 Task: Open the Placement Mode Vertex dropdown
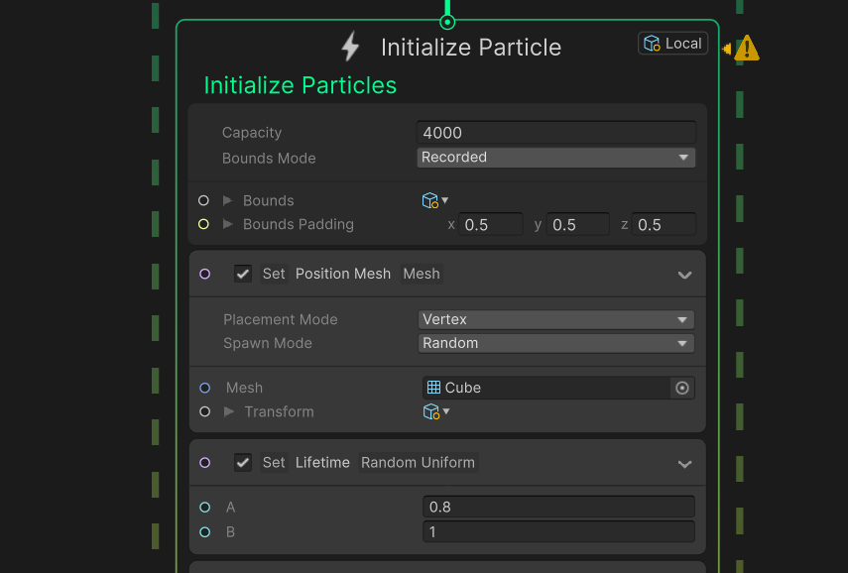556,319
